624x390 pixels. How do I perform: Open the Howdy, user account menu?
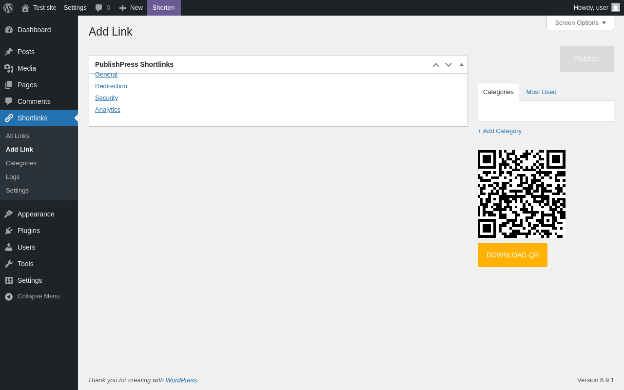click(597, 8)
